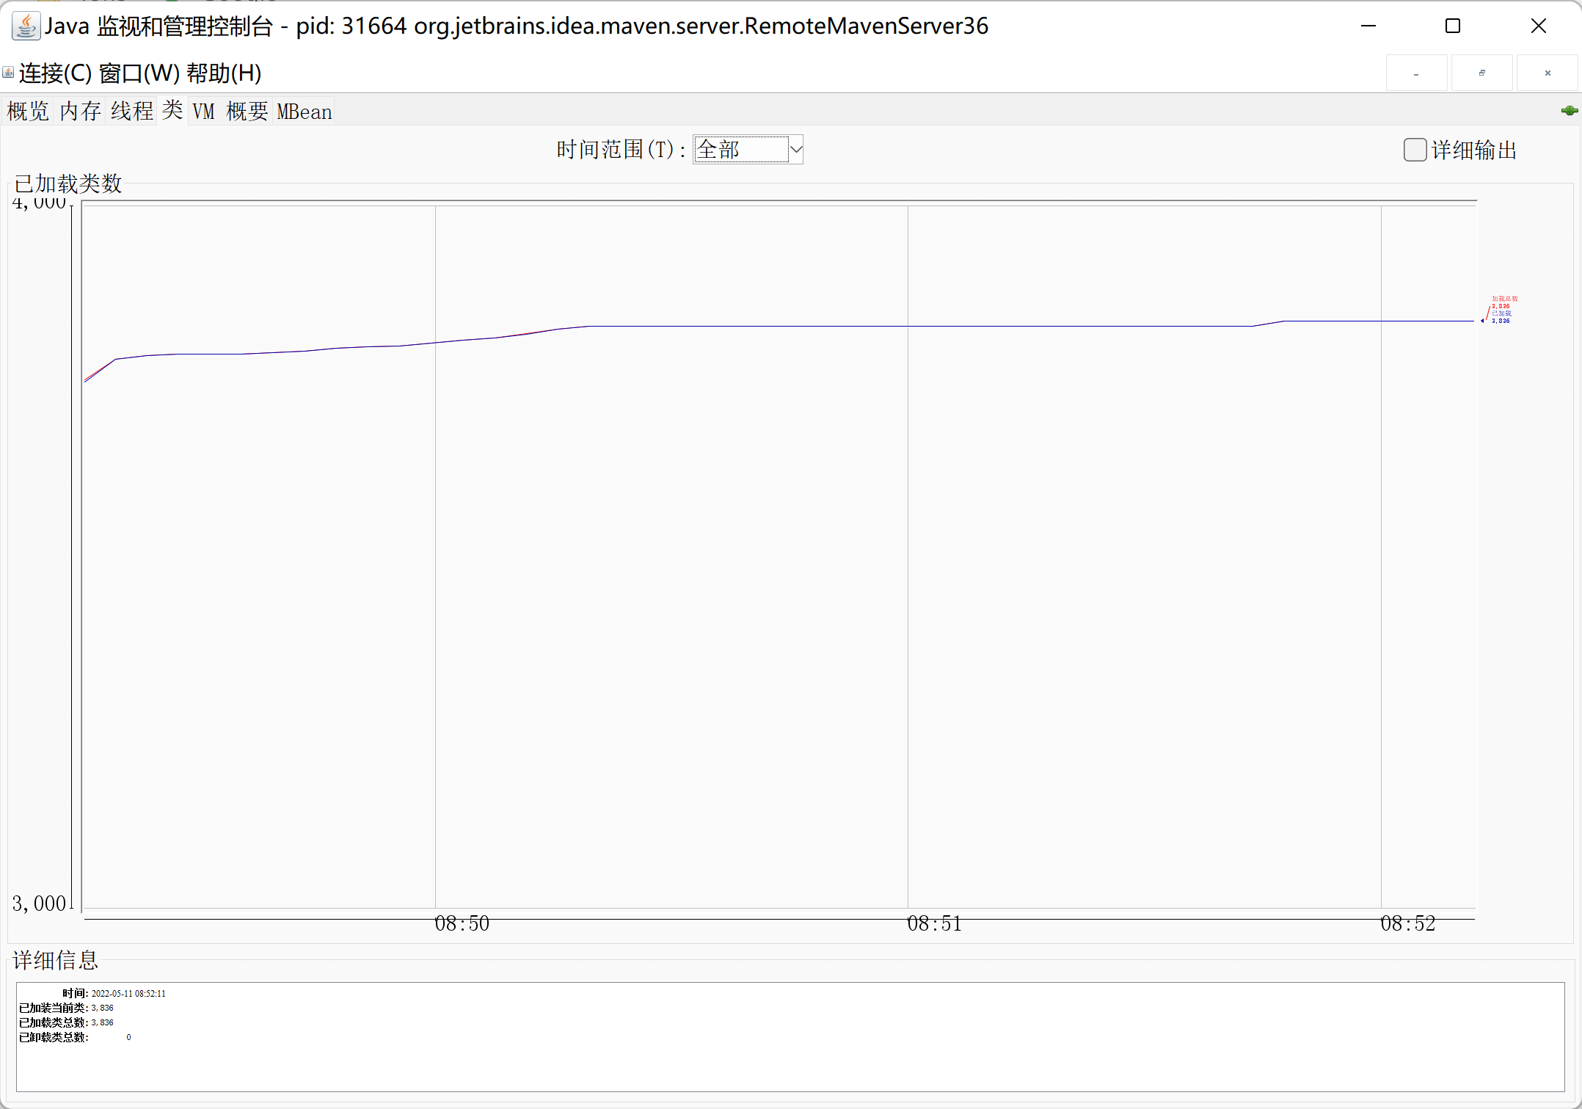This screenshot has height=1109, width=1582.
Task: Switch to the 概览 tab
Action: (x=28, y=112)
